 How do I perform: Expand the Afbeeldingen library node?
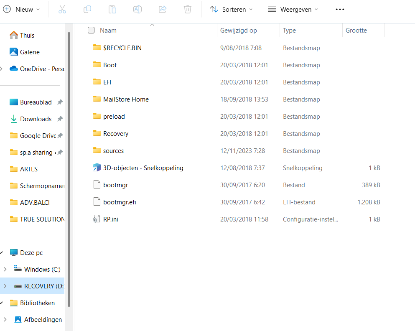[x=5, y=320]
